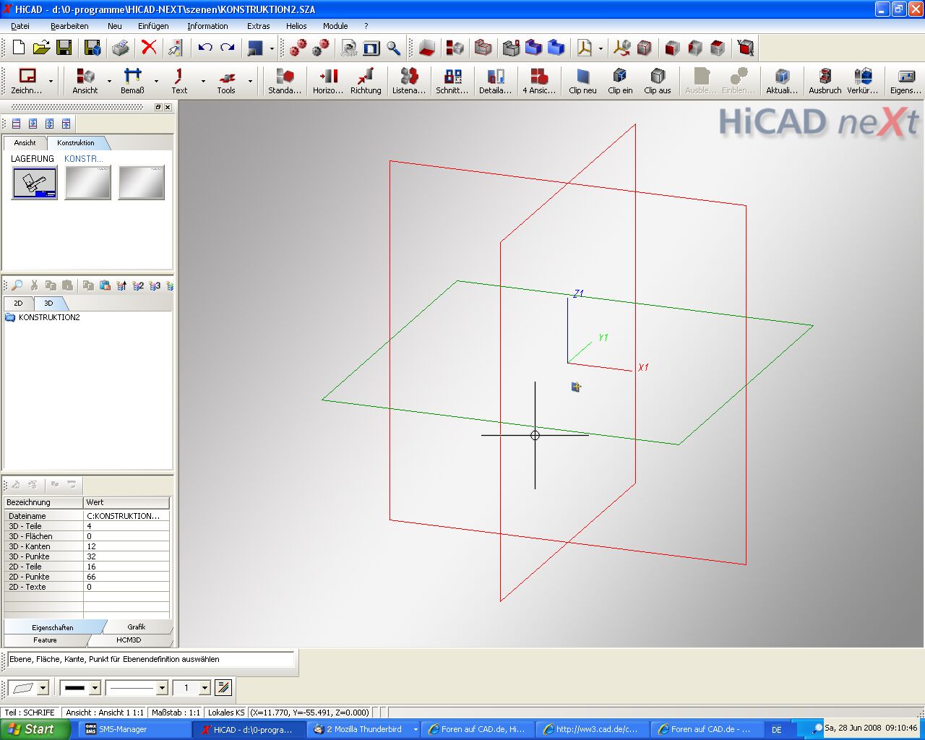
Task: Redo the last undone action
Action: click(x=228, y=48)
